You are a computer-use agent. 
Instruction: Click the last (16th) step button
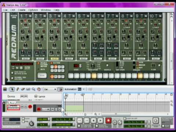158,76
